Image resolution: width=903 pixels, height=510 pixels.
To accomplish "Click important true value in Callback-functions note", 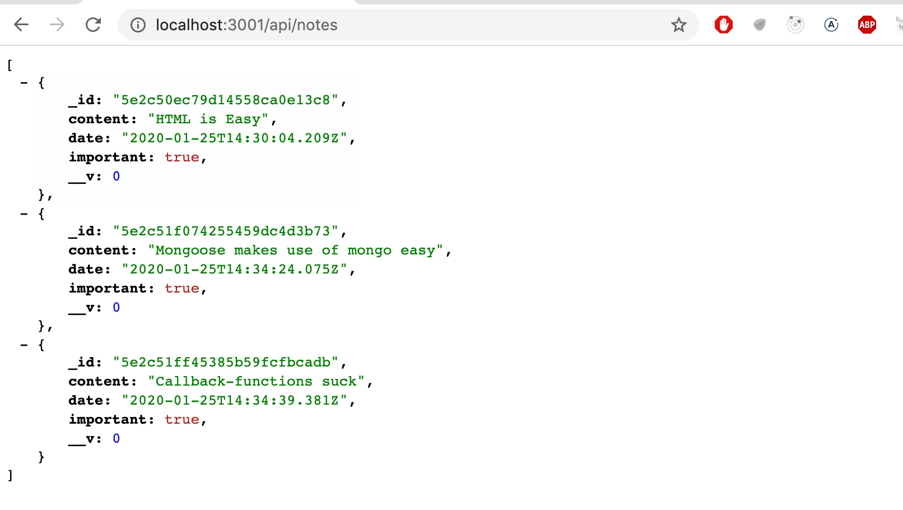I will tap(182, 419).
